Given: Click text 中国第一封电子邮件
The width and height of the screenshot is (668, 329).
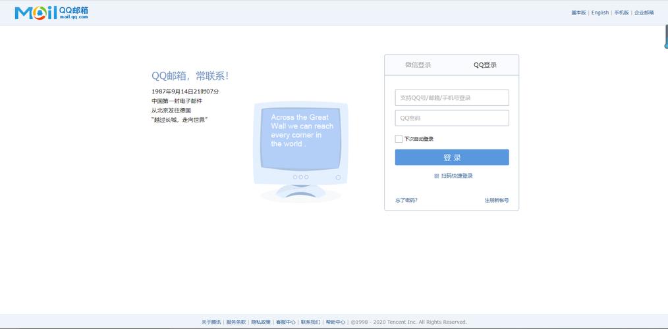Looking at the screenshot, I should pyautogui.click(x=177, y=101).
